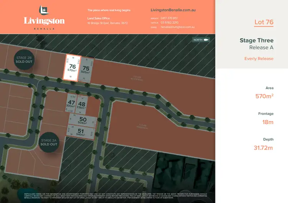Viewport: 288px width, 203px height.
Task: Click the North compass indicator
Action: tap(201, 40)
